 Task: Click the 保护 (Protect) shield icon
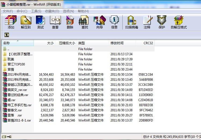pos(162,22)
